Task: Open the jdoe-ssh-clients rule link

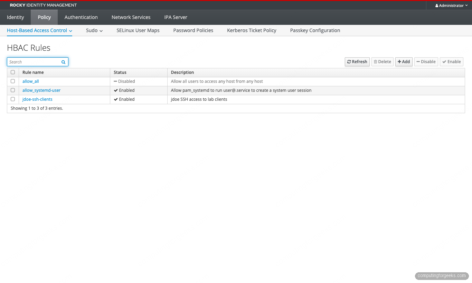Action: coord(37,99)
